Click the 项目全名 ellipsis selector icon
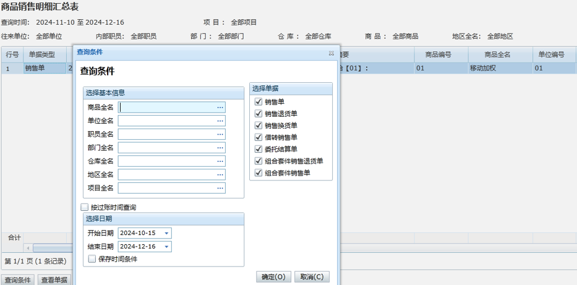Screen dimensions: 577x285 click(x=220, y=189)
